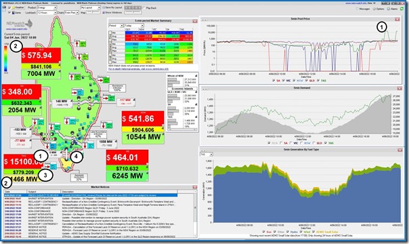Image resolution: width=409 pixels, height=244 pixels.
Task: Open the My Layout dropdown
Action: (91, 8)
